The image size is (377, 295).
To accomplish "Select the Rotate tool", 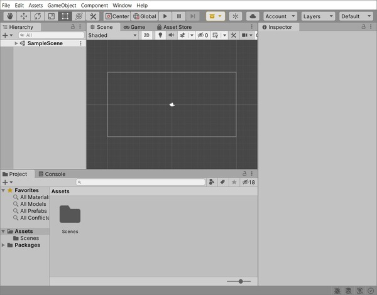I will pos(38,16).
